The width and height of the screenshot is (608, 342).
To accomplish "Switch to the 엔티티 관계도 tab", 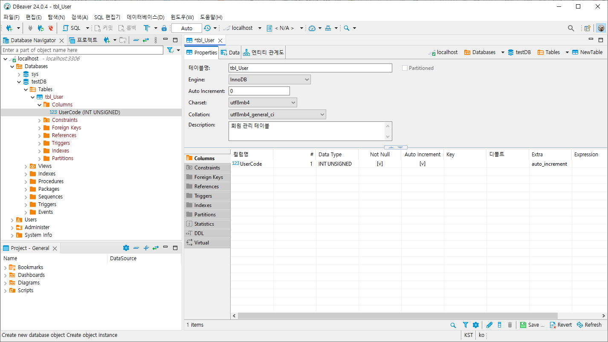I will point(263,52).
